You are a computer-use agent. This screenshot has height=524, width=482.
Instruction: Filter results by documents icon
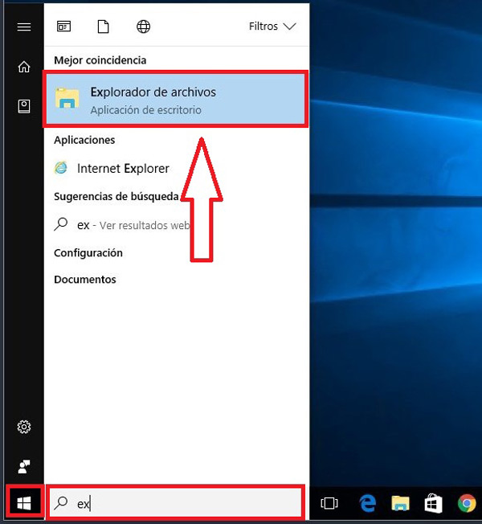[x=103, y=27]
